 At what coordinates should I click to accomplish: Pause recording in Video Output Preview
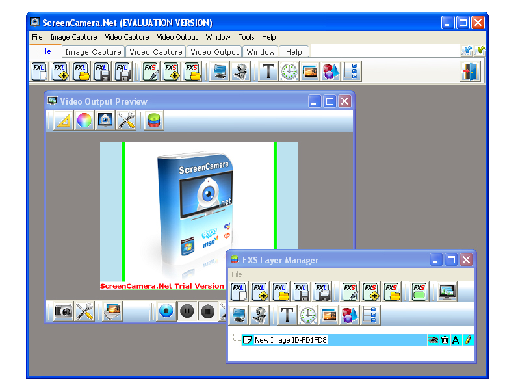(x=187, y=311)
